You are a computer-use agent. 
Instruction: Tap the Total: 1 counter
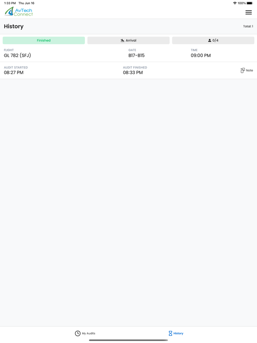(248, 26)
